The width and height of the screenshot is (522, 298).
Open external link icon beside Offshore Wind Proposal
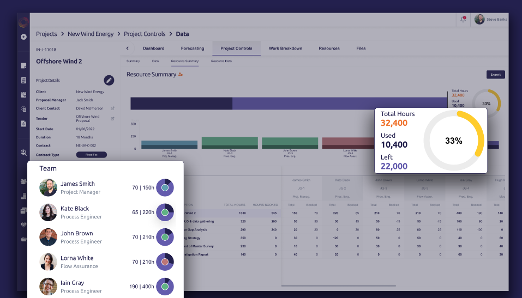tap(112, 119)
